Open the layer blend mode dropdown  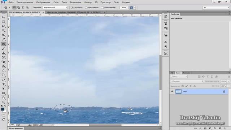(187, 81)
